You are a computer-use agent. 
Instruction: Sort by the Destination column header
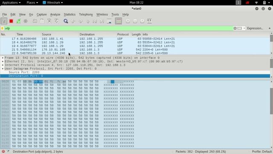[x=98, y=34]
